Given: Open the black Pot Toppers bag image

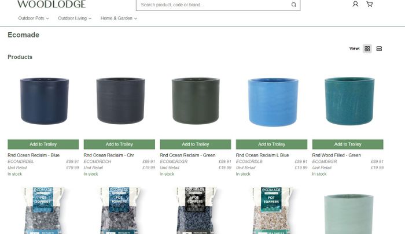Looking at the screenshot, I should point(196,210).
